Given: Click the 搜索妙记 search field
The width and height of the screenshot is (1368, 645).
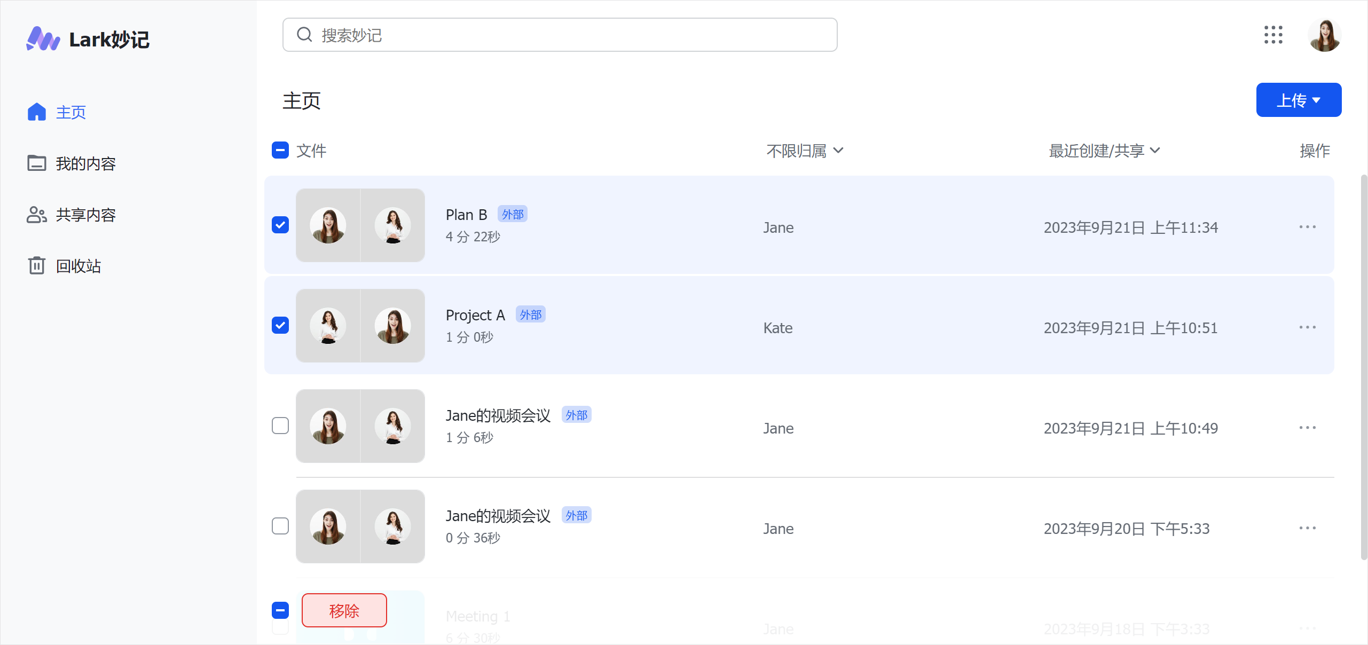Looking at the screenshot, I should point(560,35).
